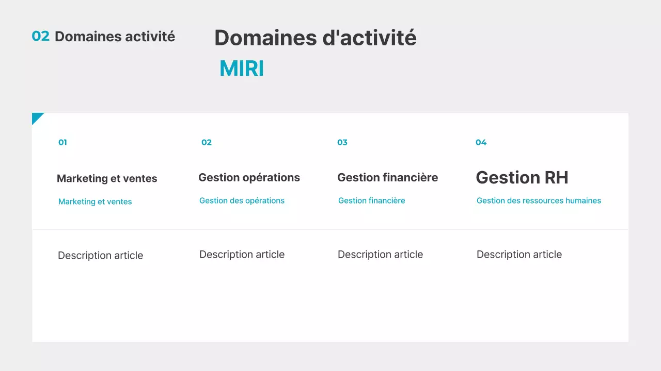Click the column number "04"
This screenshot has height=371, width=661.
[481, 143]
